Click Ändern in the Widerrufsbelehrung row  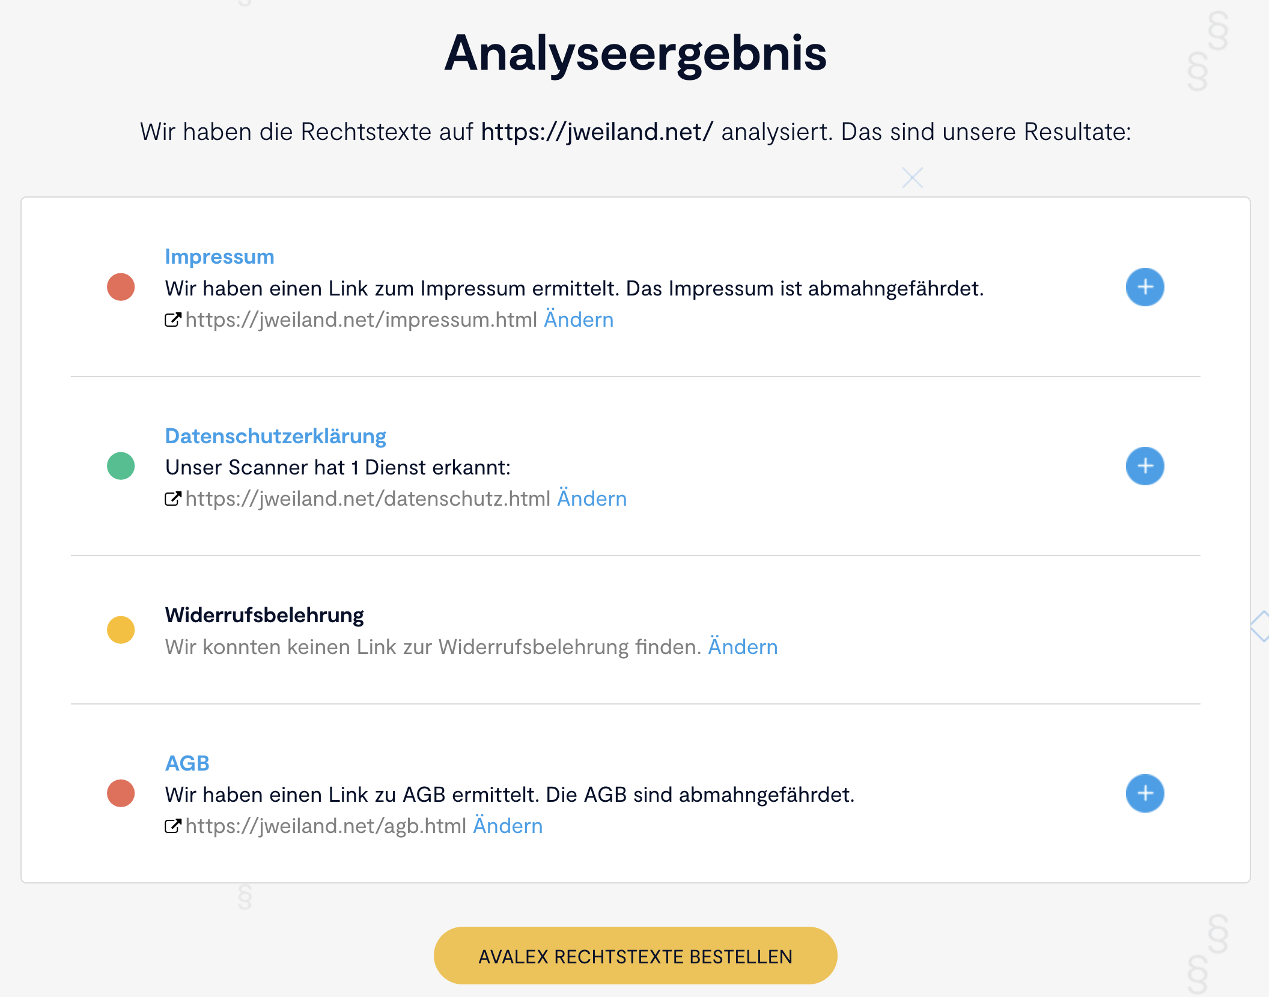pyautogui.click(x=743, y=647)
